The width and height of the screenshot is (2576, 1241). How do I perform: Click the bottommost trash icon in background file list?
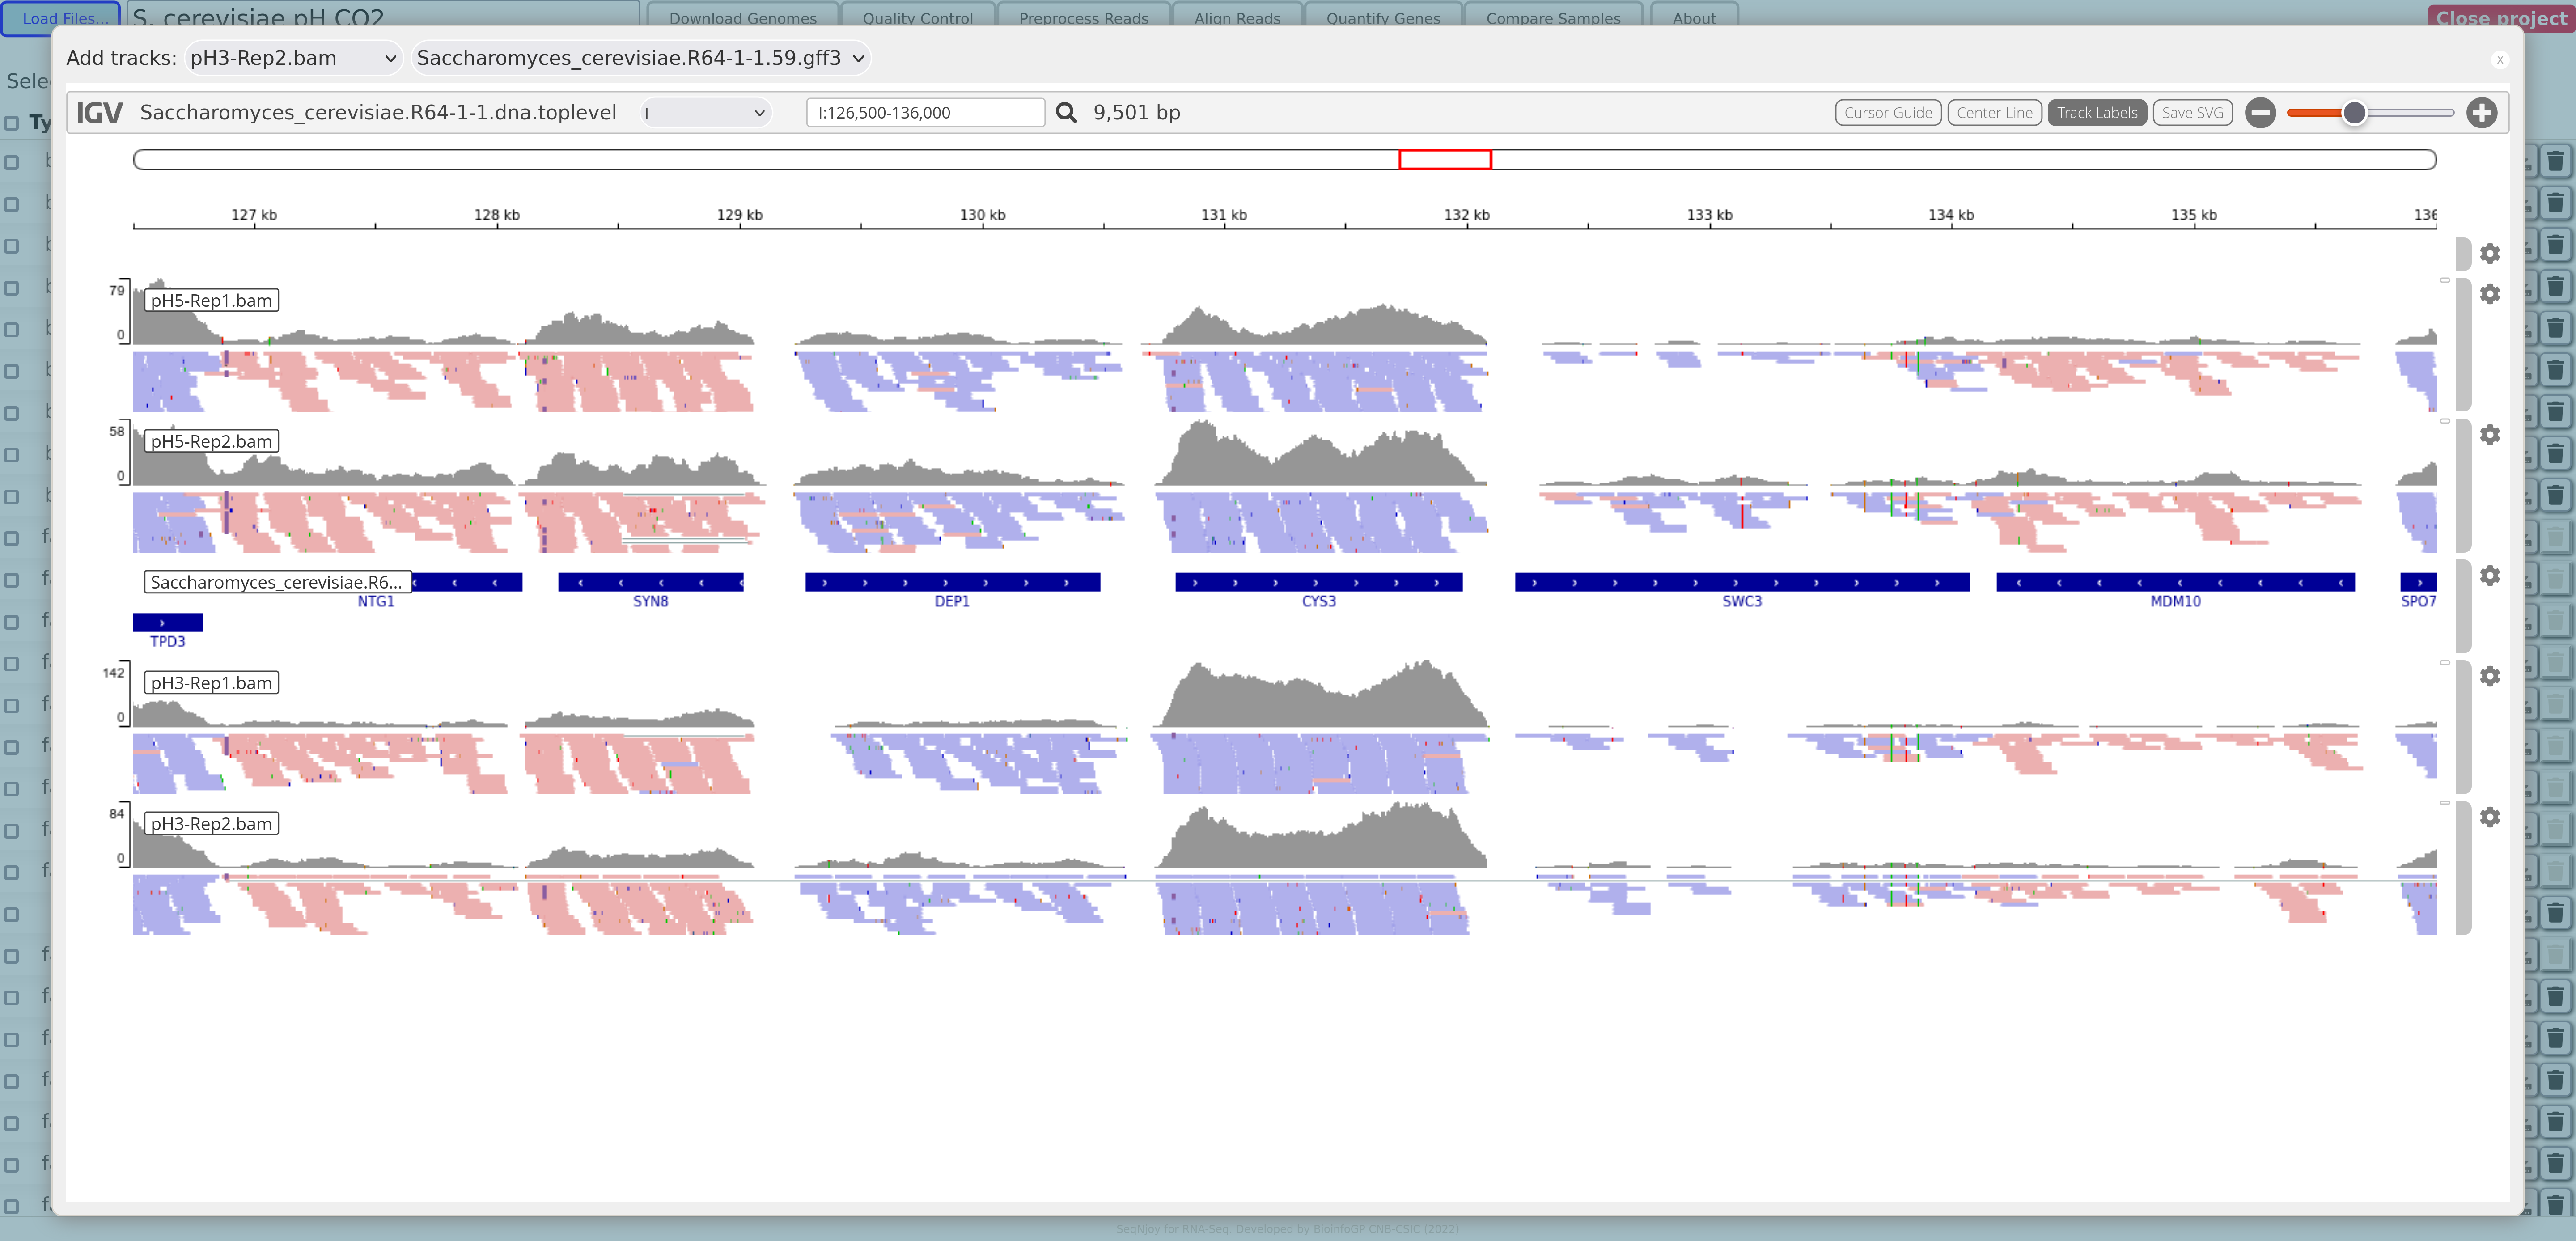point(2555,1205)
